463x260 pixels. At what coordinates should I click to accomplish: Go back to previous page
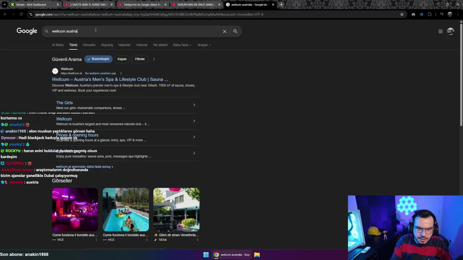pyautogui.click(x=5, y=14)
